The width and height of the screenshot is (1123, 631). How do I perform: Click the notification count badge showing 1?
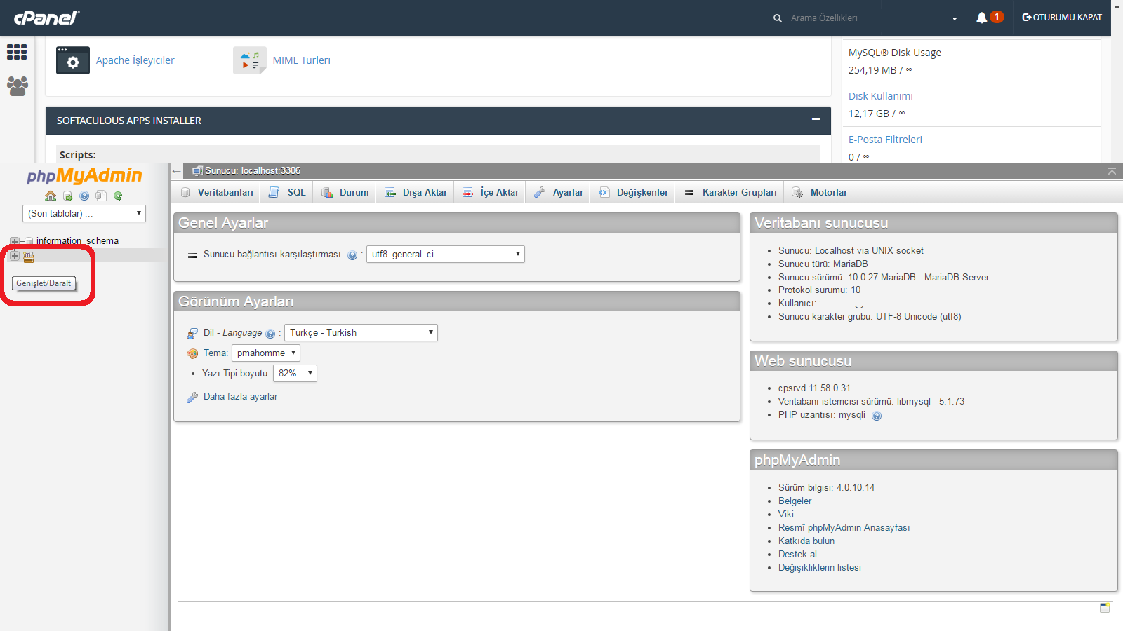pos(997,17)
